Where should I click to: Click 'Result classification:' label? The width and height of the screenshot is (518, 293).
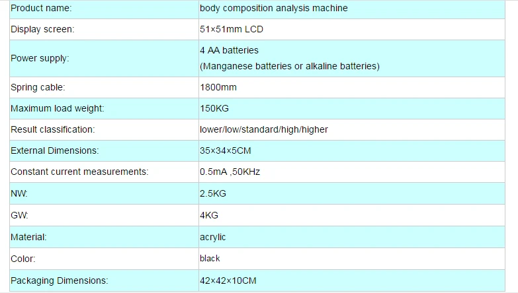click(52, 129)
